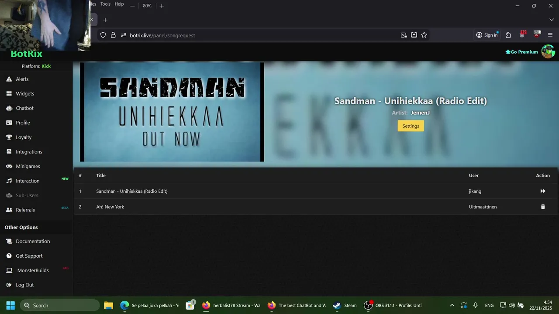
Task: Open the extension with >1k badge
Action: pyautogui.click(x=537, y=35)
